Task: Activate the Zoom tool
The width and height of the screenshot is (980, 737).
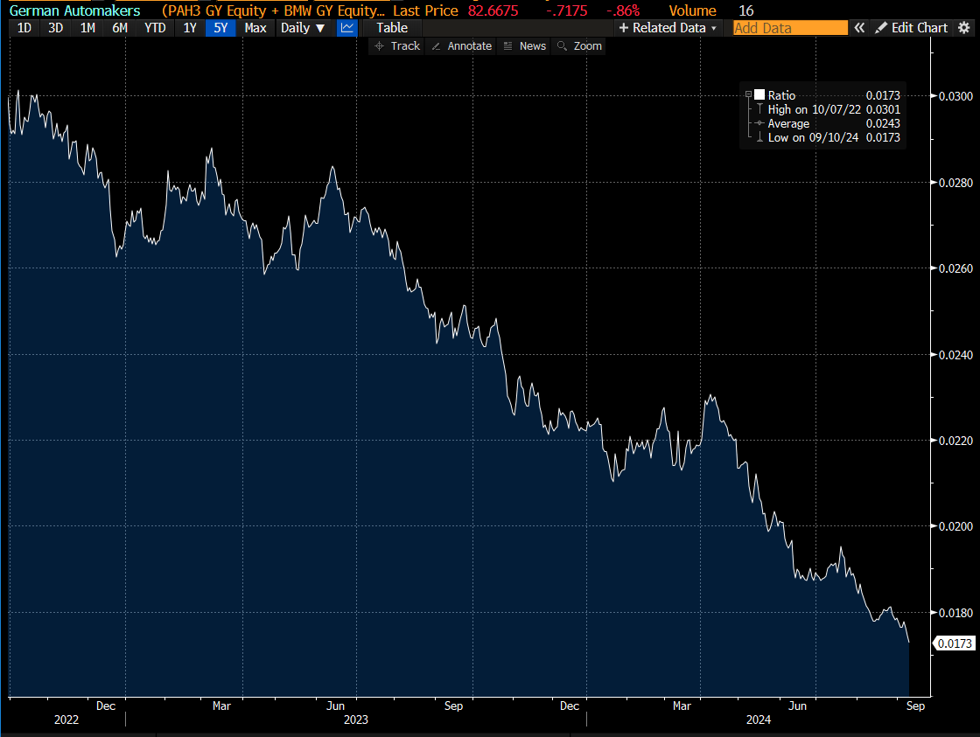Action: point(579,46)
